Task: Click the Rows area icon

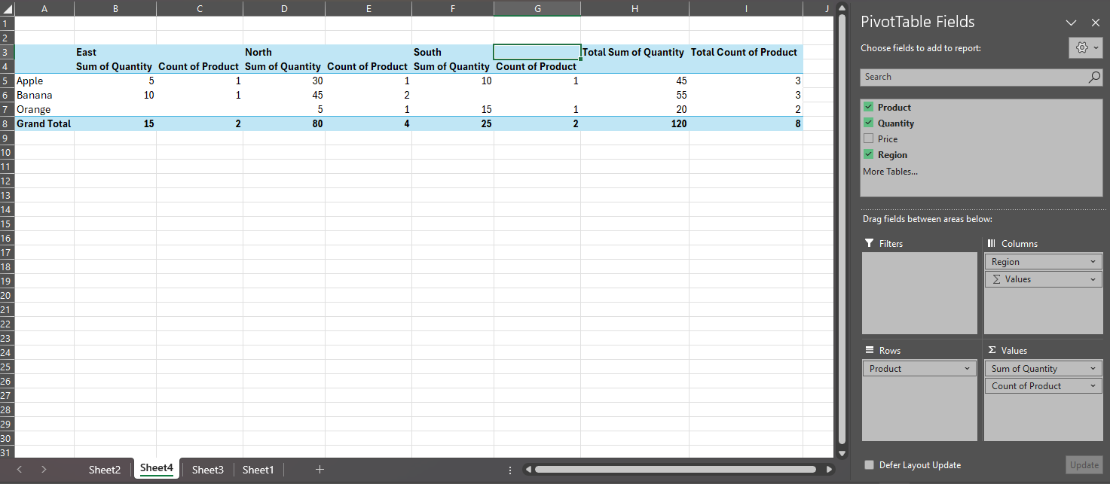Action: [x=867, y=349]
